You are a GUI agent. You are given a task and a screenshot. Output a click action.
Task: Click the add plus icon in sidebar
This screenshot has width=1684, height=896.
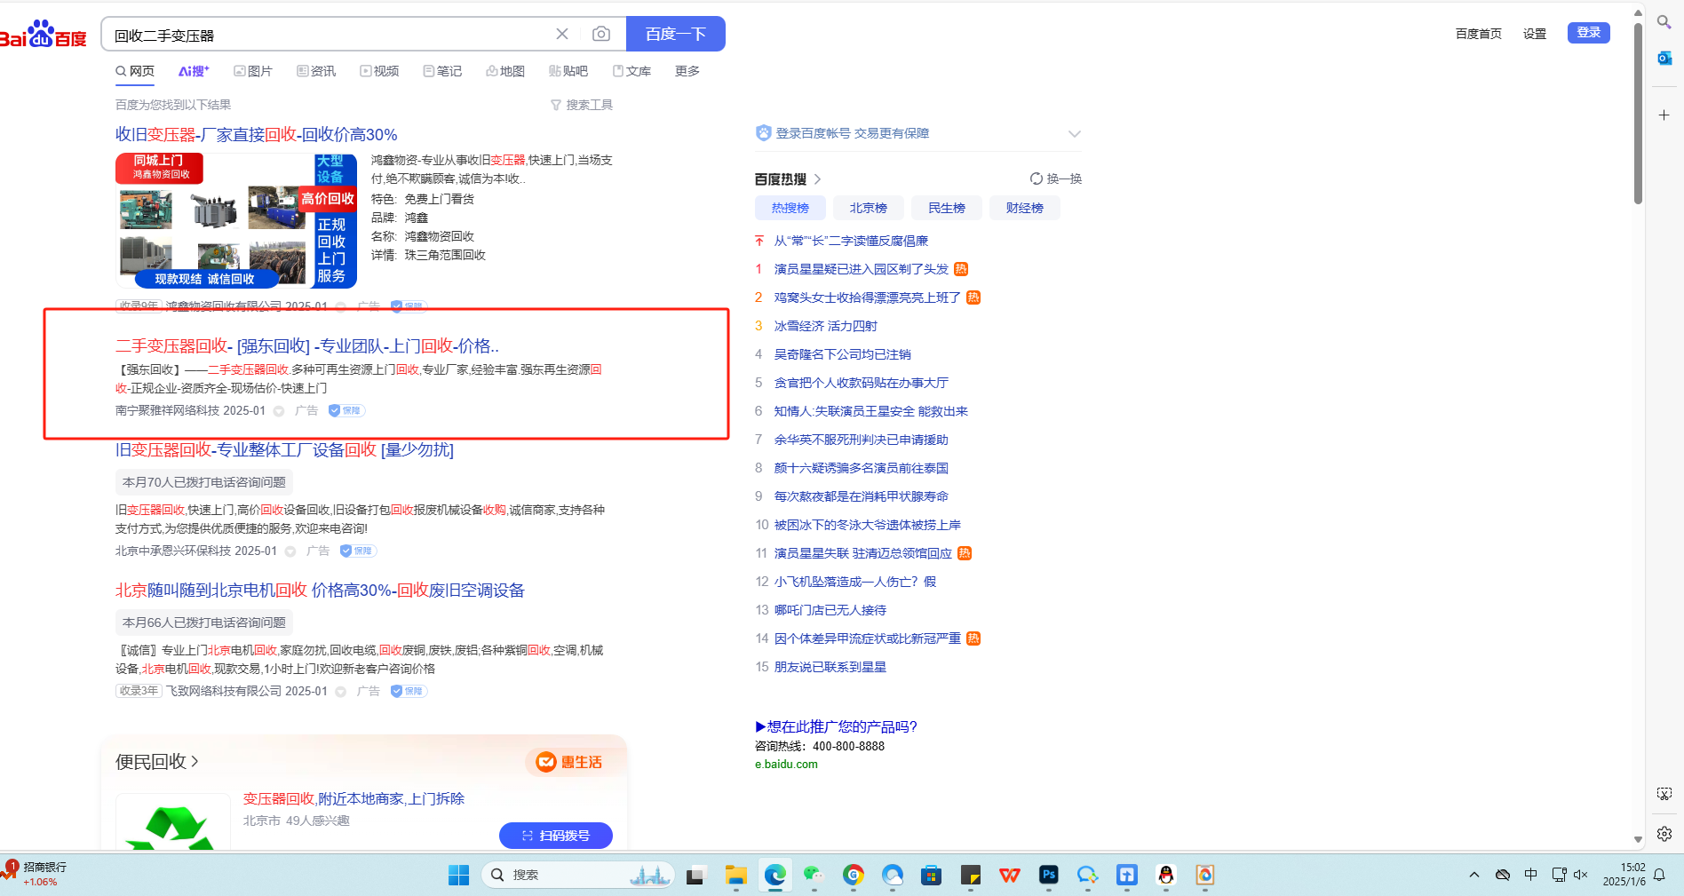click(x=1664, y=115)
